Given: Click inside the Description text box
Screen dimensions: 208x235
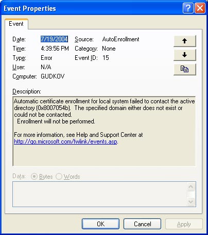Looking at the screenshot, I should (x=104, y=131).
